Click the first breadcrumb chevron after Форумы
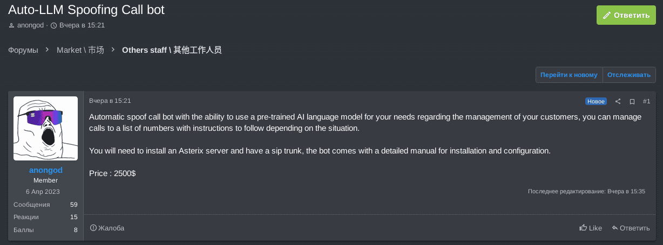 point(48,50)
